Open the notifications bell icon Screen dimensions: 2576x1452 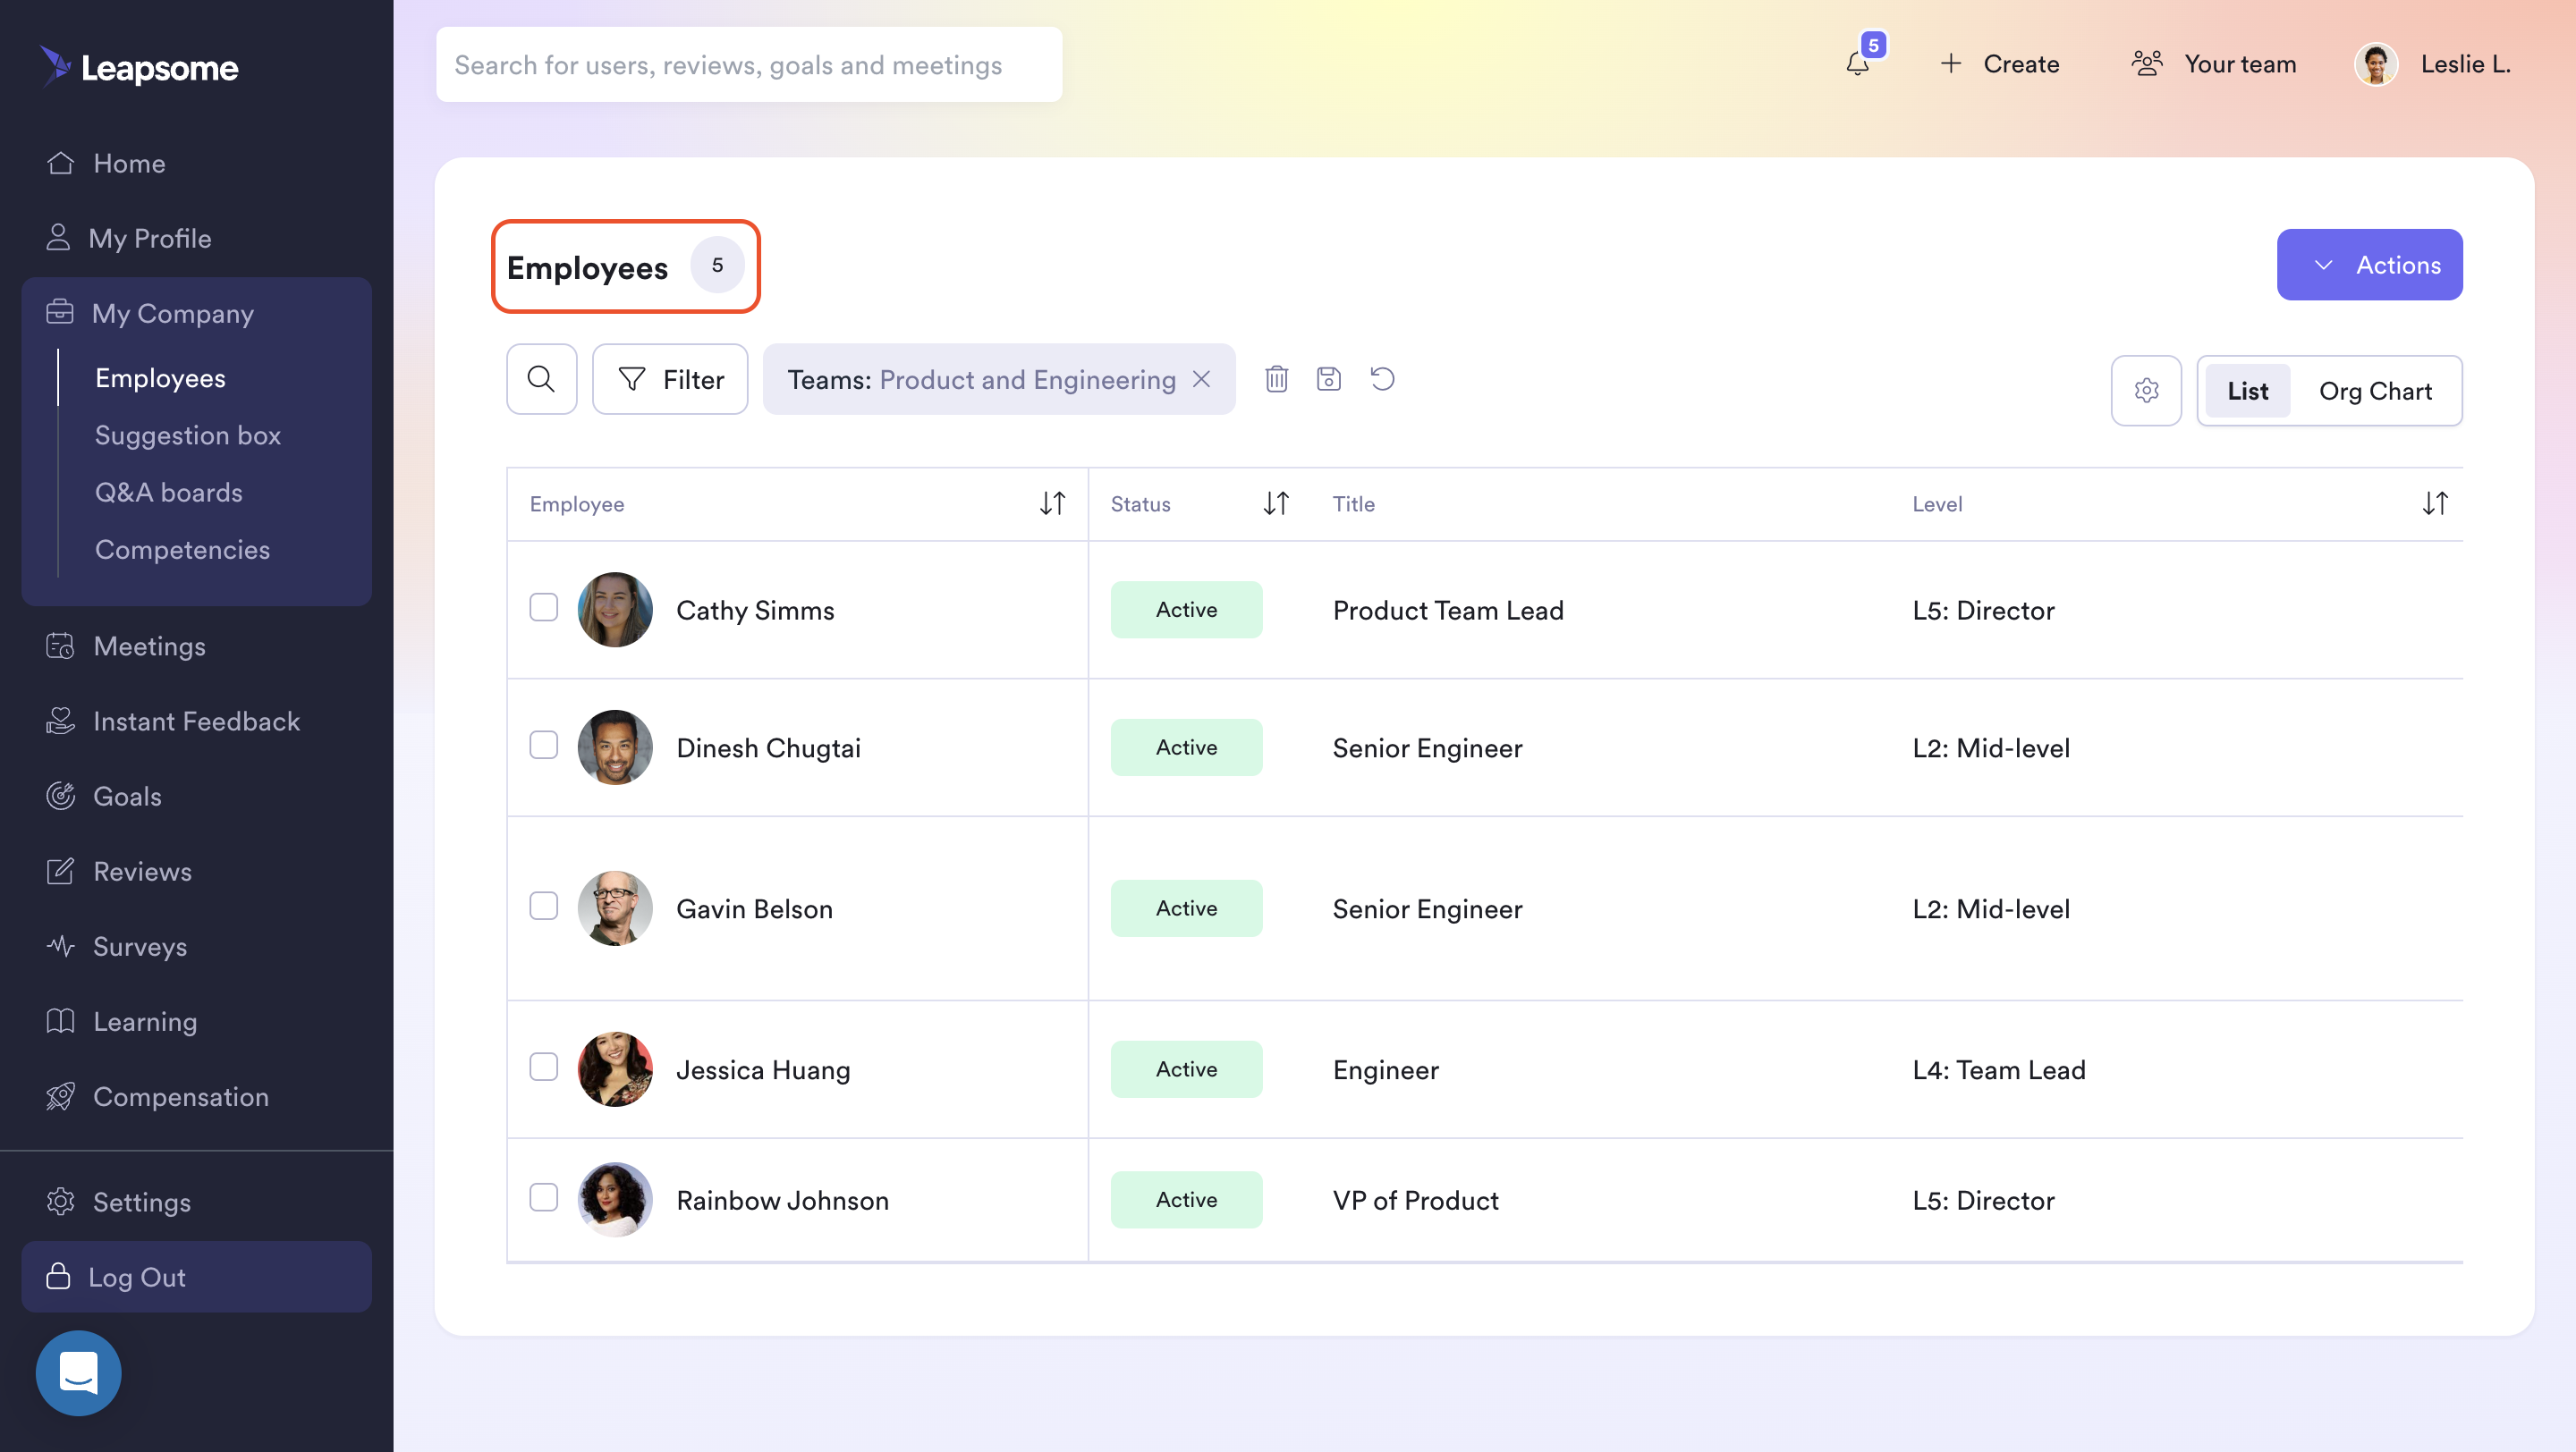(x=1858, y=64)
